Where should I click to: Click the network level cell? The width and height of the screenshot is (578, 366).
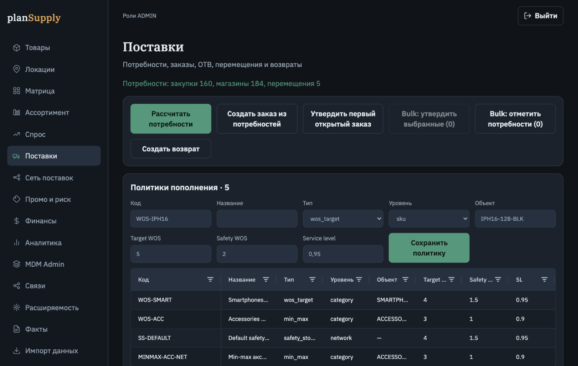346,338
